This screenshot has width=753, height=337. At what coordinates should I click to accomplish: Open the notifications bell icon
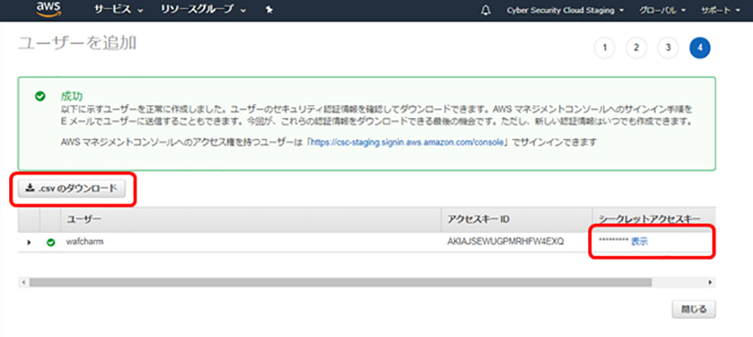[x=486, y=10]
